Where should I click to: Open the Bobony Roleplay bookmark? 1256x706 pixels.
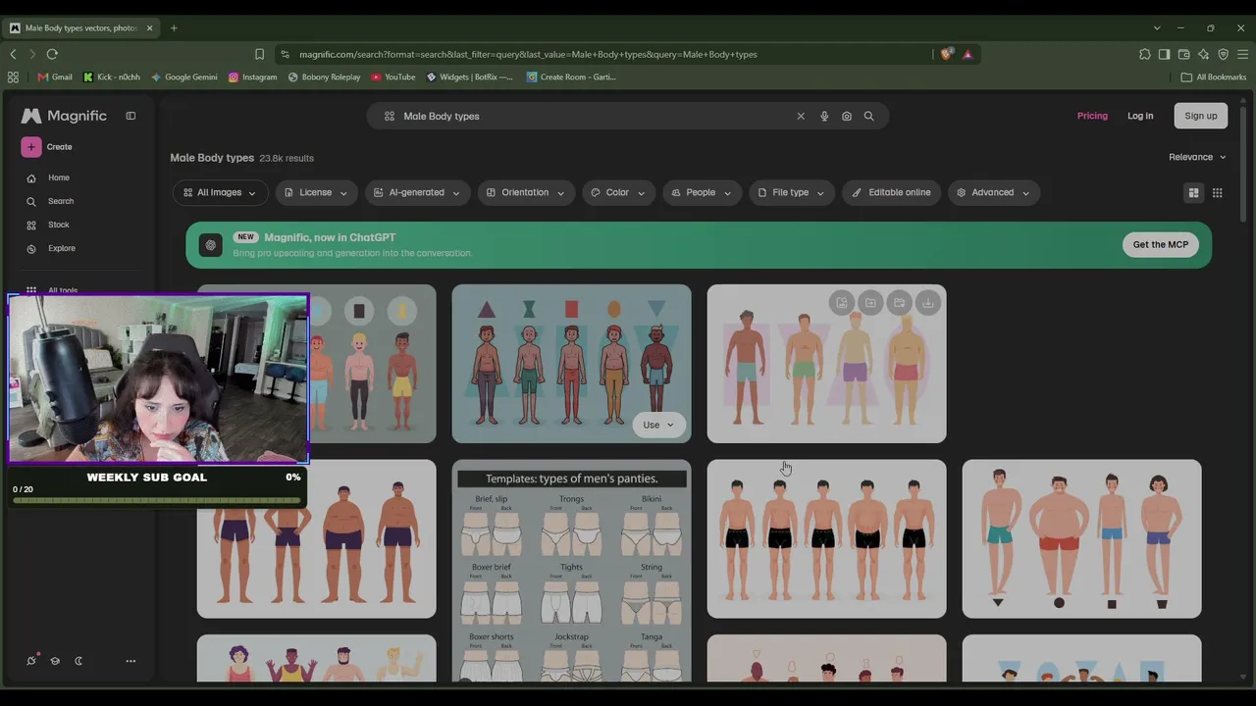[324, 76]
